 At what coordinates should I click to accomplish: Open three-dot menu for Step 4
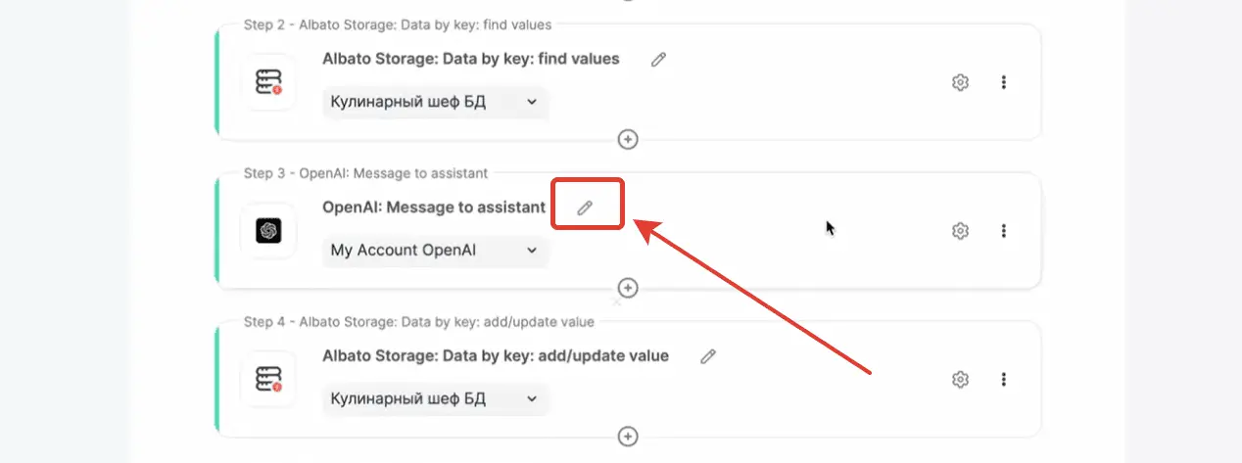pyautogui.click(x=1004, y=380)
